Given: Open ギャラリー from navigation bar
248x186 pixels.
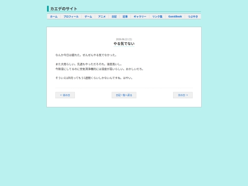Looking at the screenshot, I should click(140, 17).
